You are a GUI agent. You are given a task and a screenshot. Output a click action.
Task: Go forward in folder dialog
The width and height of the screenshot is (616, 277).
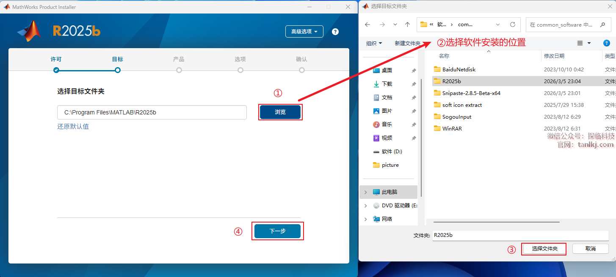click(382, 24)
